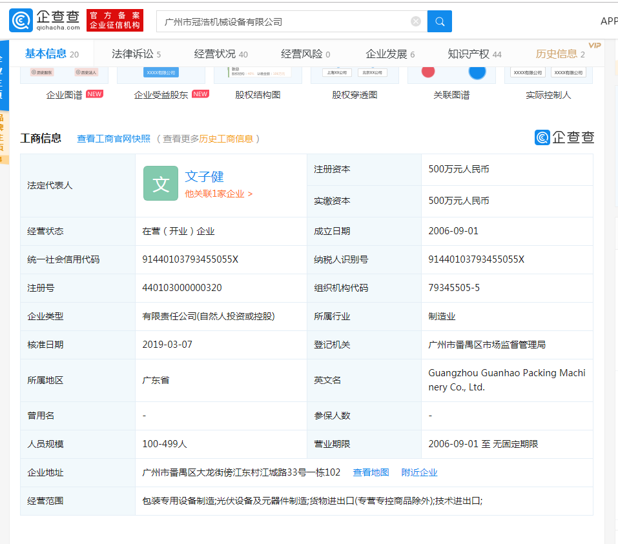The height and width of the screenshot is (544, 618).
Task: Open the 企业受益股东 chart
Action: click(x=161, y=74)
